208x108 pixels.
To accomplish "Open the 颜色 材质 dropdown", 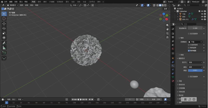I will point(195,67).
